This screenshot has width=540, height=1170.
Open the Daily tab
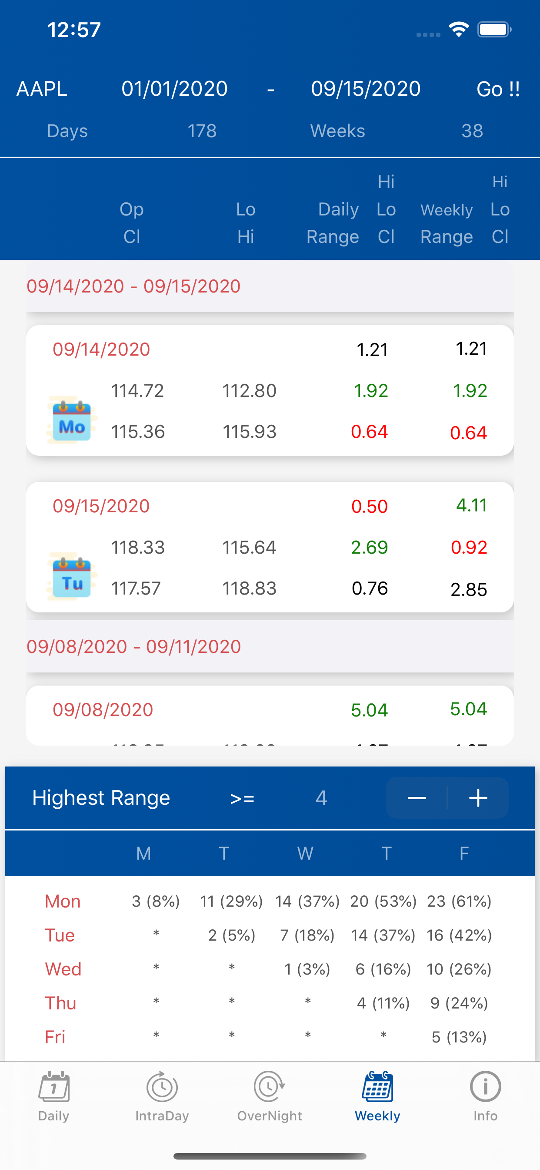click(53, 1096)
